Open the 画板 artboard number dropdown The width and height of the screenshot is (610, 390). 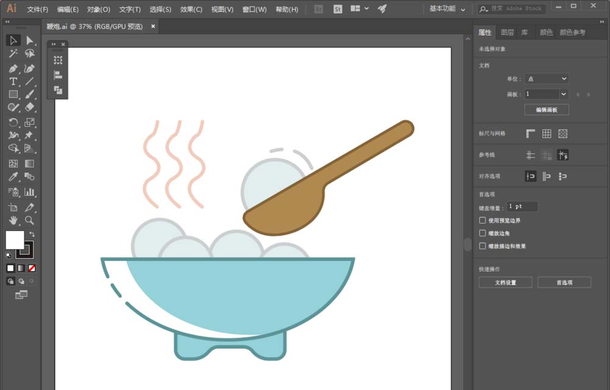[563, 94]
